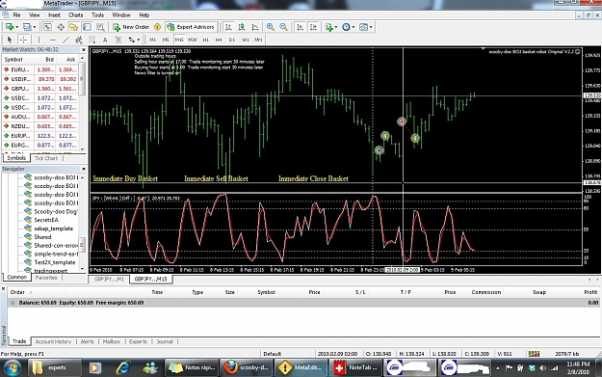
Task: Select the Cursor arrow tool
Action: pyautogui.click(x=10, y=40)
